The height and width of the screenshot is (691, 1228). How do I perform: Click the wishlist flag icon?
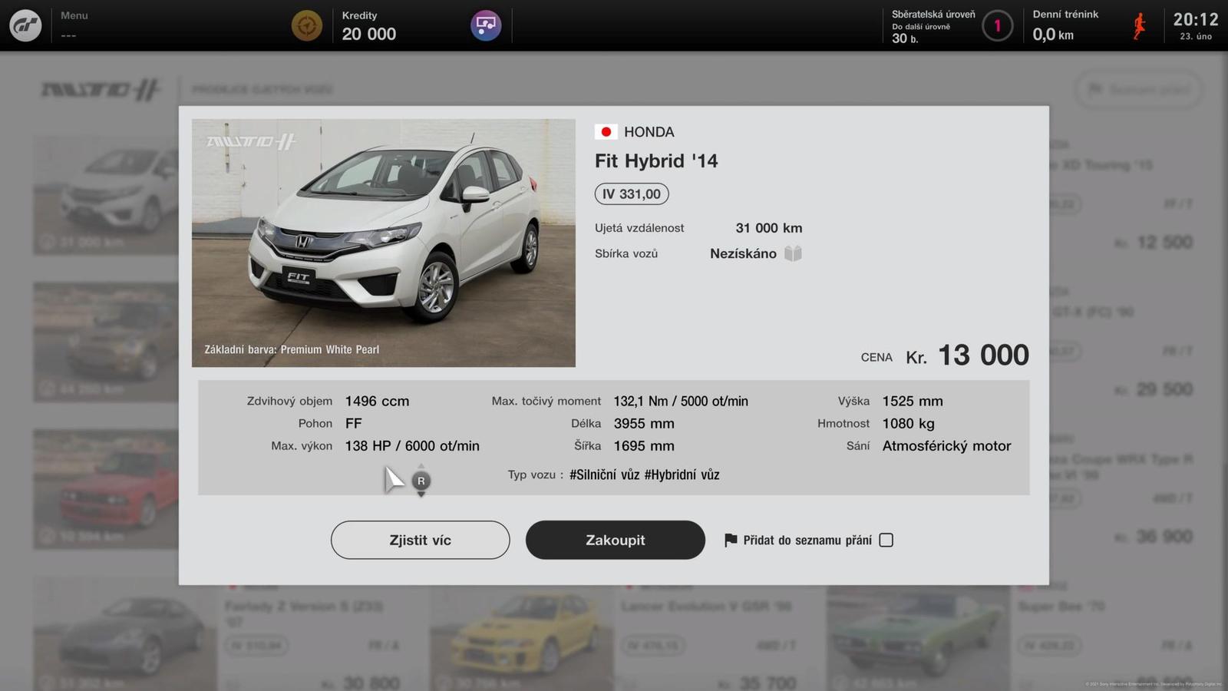(731, 541)
